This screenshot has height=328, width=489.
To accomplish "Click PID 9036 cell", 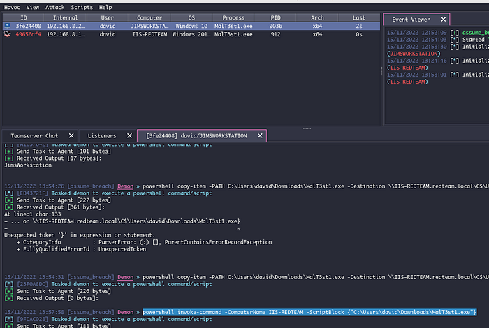I will click(x=275, y=26).
